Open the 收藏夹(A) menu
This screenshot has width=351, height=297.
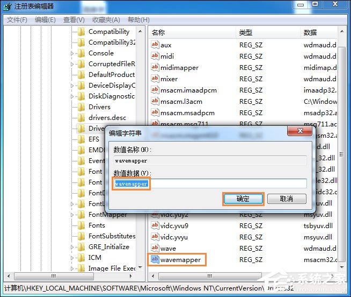[x=105, y=20]
